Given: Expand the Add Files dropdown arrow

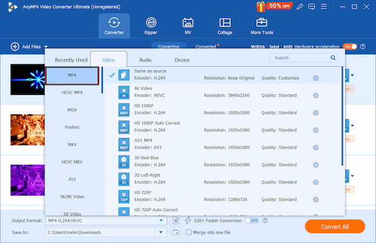Looking at the screenshot, I should point(46,47).
